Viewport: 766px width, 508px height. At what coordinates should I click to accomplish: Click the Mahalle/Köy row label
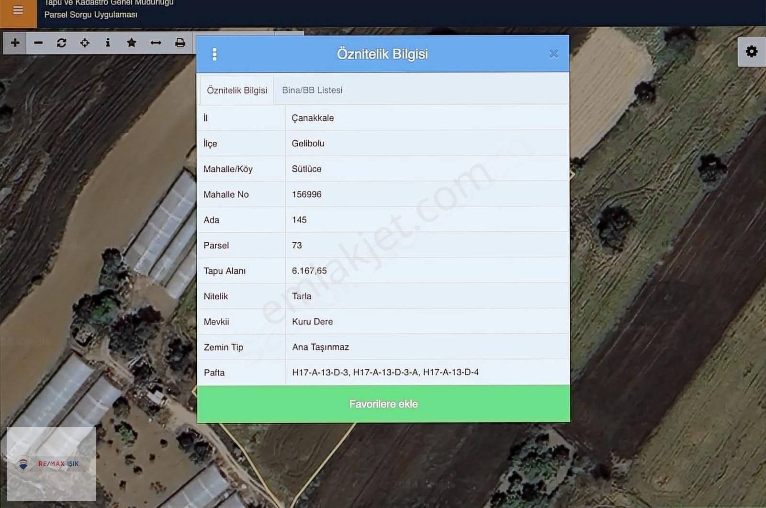pyautogui.click(x=228, y=169)
